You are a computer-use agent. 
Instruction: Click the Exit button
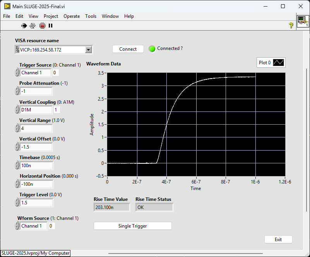278,239
